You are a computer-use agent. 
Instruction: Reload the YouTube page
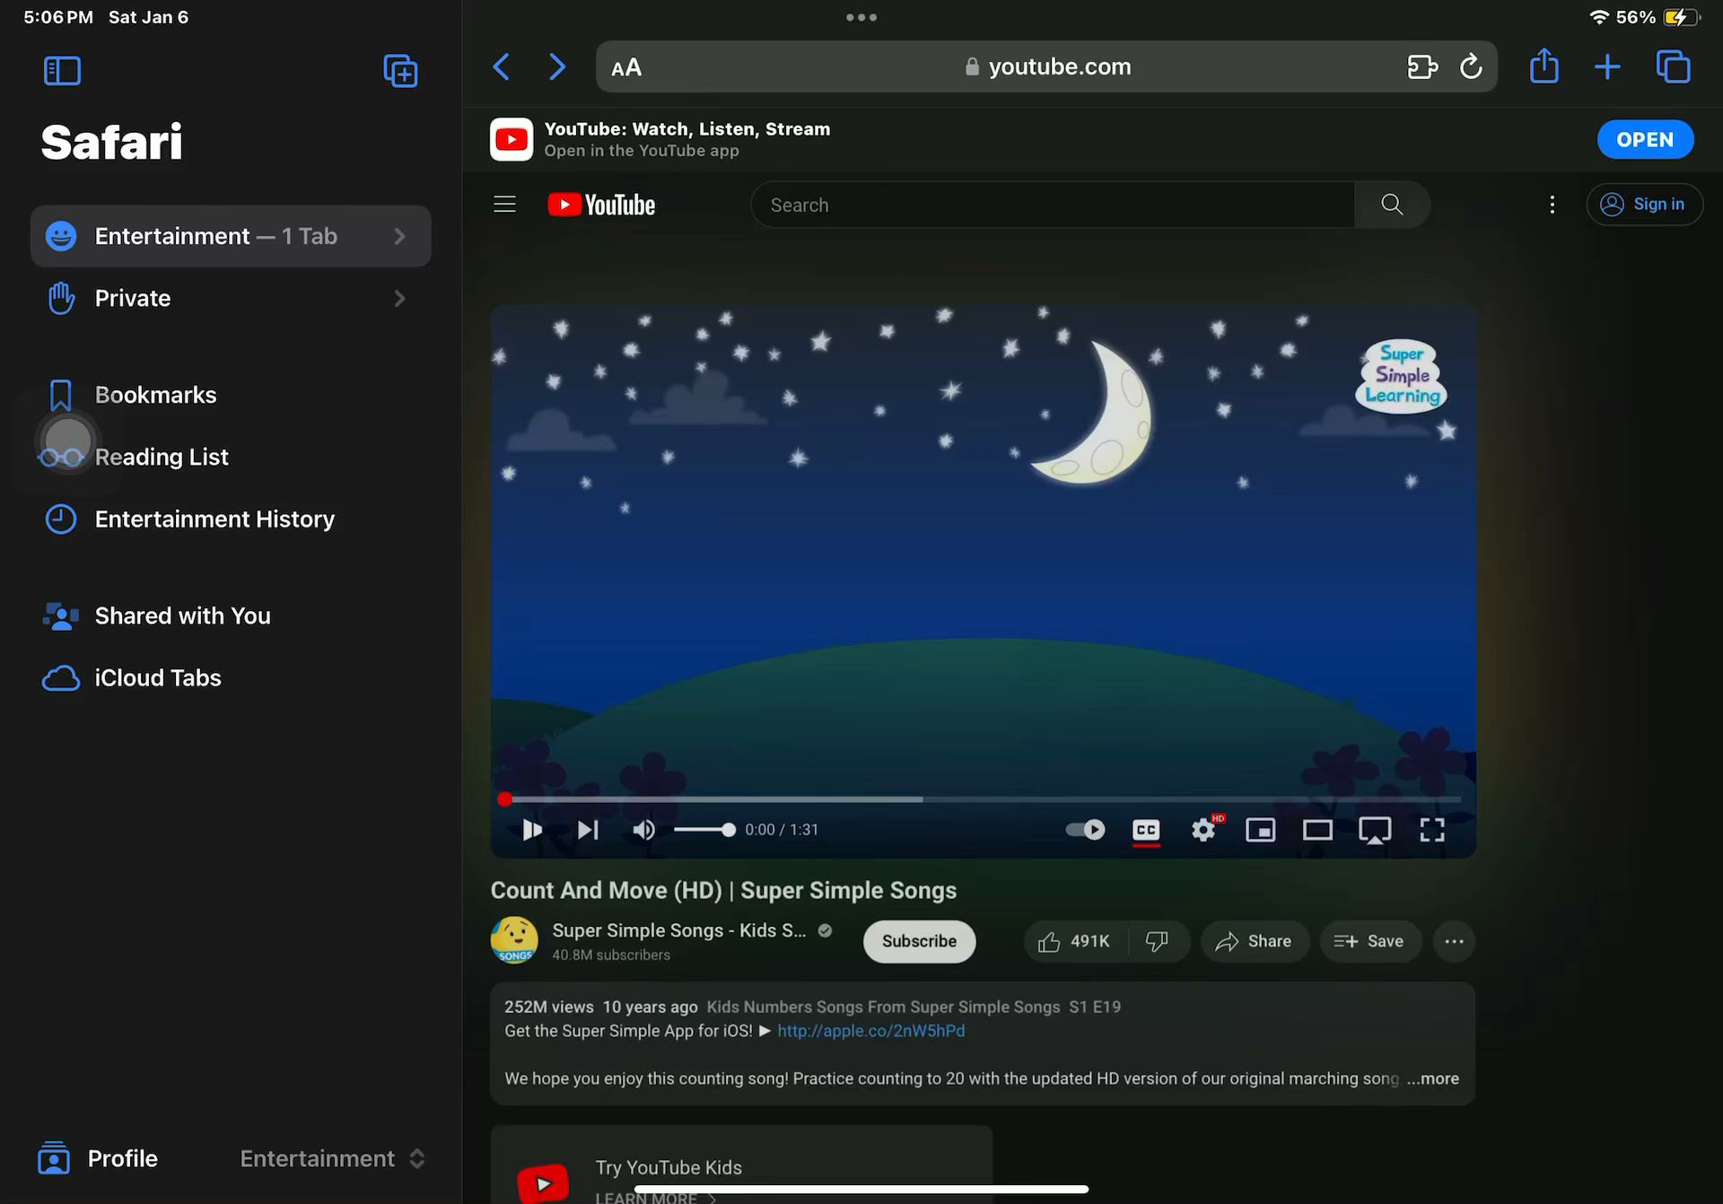(x=1470, y=66)
